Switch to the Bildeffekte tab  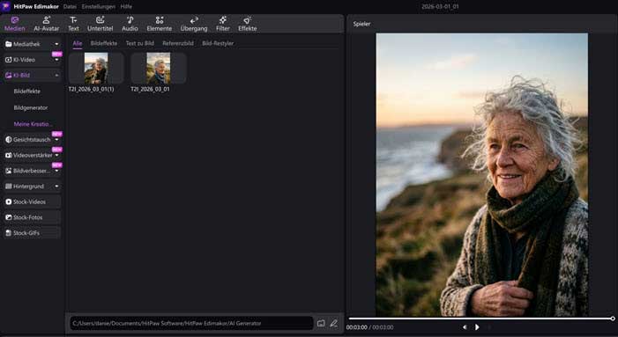104,43
